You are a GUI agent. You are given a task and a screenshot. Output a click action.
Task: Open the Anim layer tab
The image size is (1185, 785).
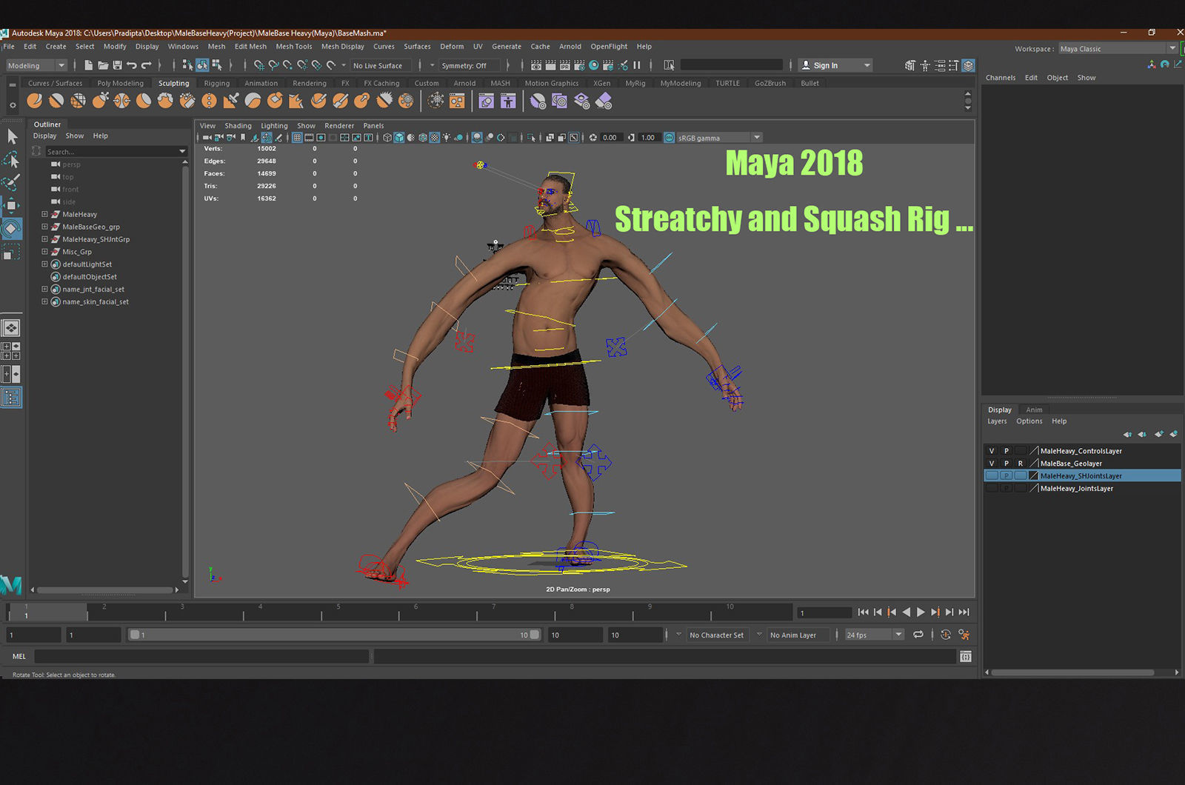[1034, 410]
